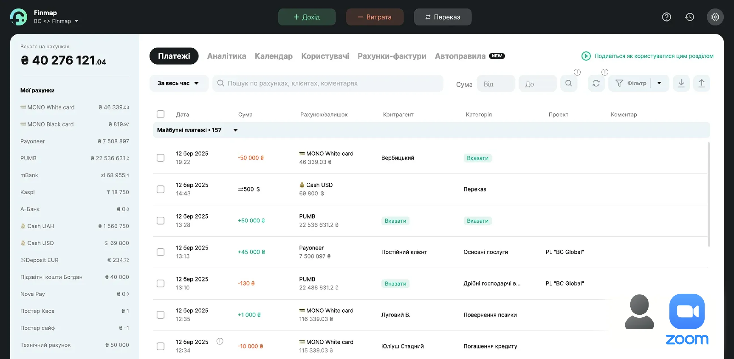Open the settings gear icon
Image resolution: width=734 pixels, height=359 pixels.
coord(715,17)
